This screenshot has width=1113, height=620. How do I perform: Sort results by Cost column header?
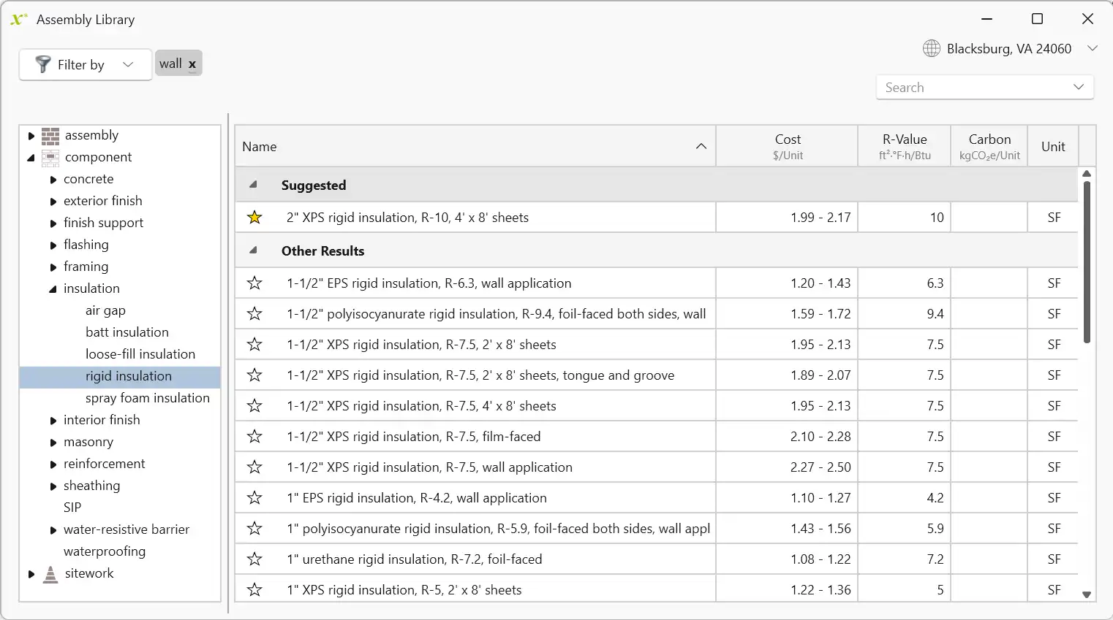click(x=787, y=146)
